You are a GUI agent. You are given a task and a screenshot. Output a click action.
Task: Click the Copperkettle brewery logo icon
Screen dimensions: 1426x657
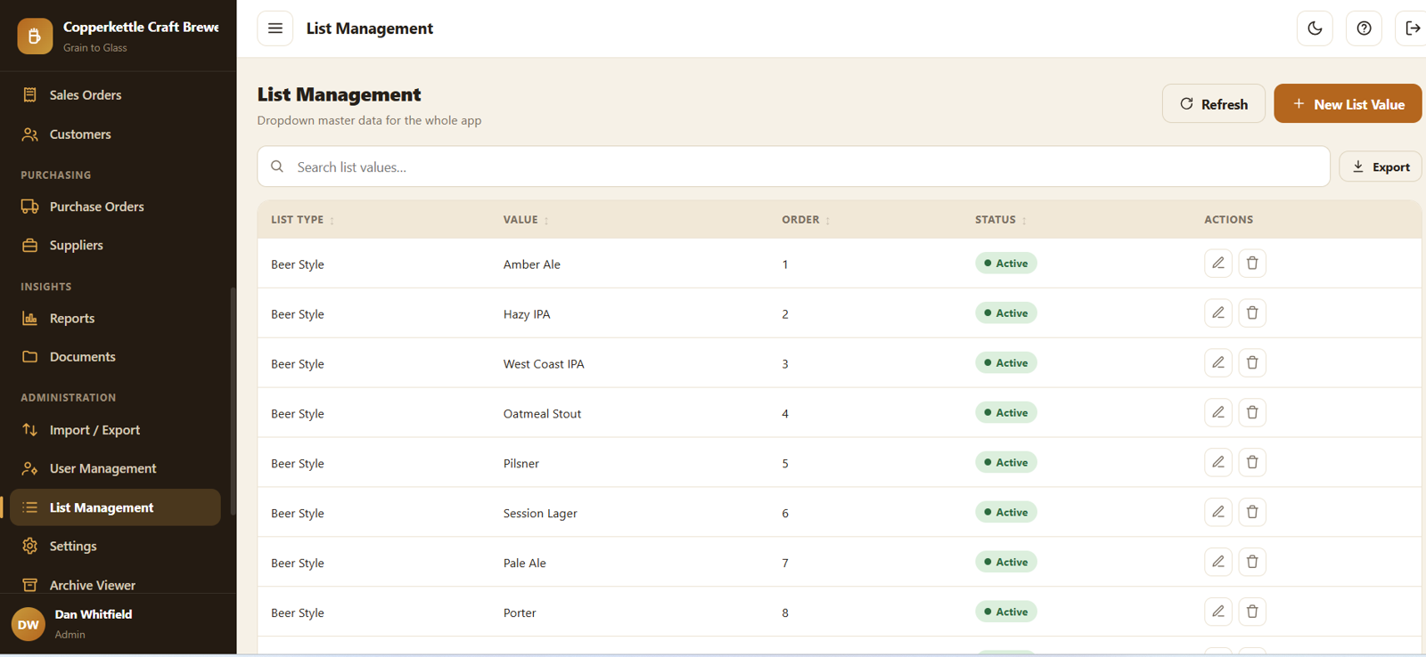tap(35, 36)
